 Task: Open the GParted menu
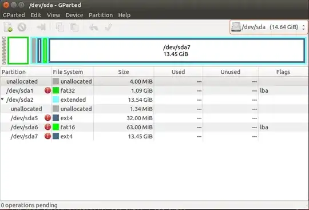(14, 15)
